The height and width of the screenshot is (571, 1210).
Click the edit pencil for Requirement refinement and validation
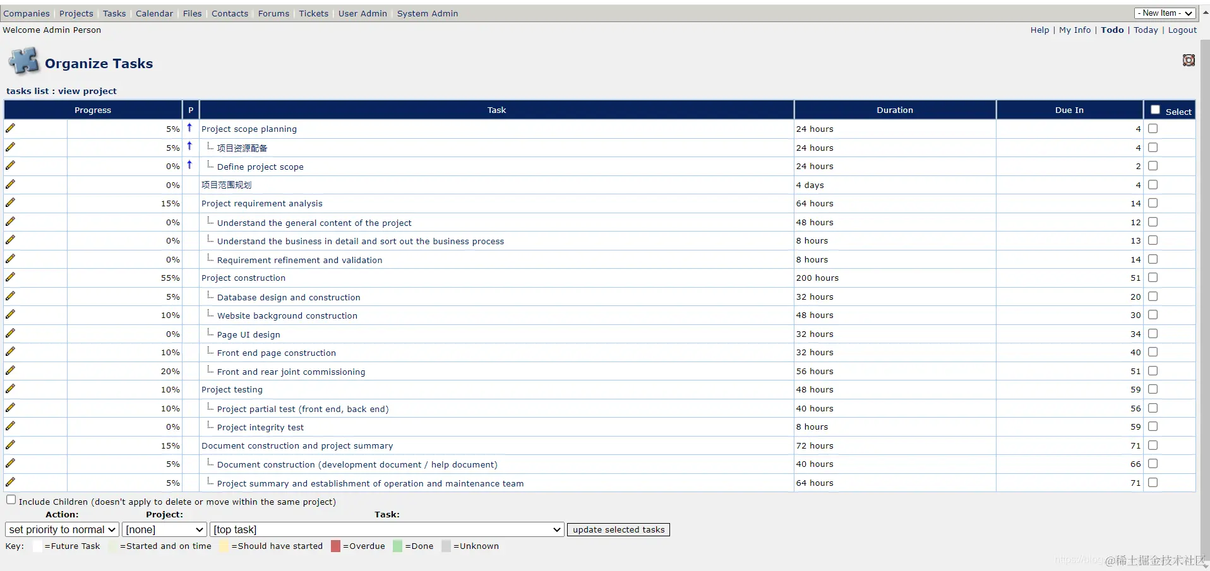point(10,259)
